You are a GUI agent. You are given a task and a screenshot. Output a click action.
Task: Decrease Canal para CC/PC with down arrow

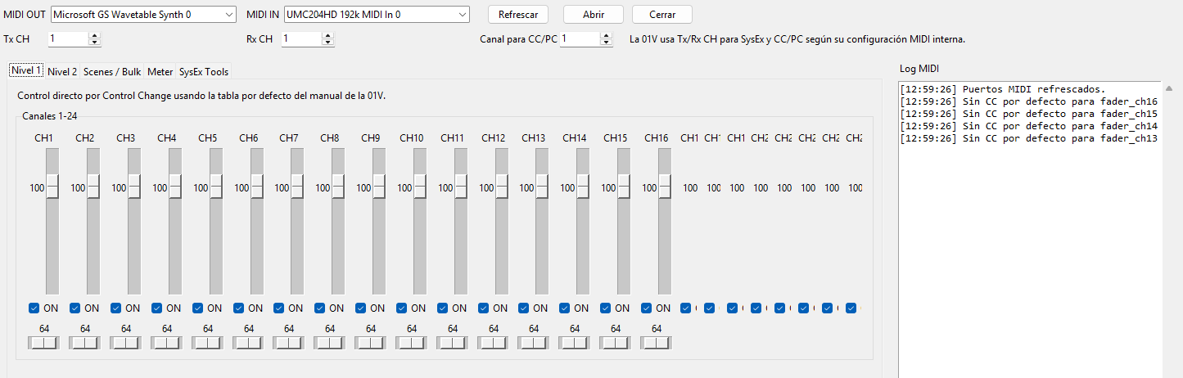607,43
